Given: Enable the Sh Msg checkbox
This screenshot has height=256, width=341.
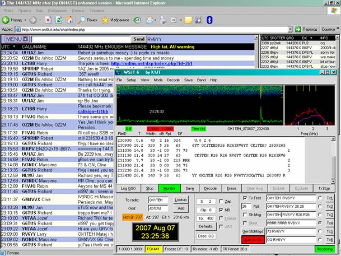Looking at the screenshot, I should [245, 215].
